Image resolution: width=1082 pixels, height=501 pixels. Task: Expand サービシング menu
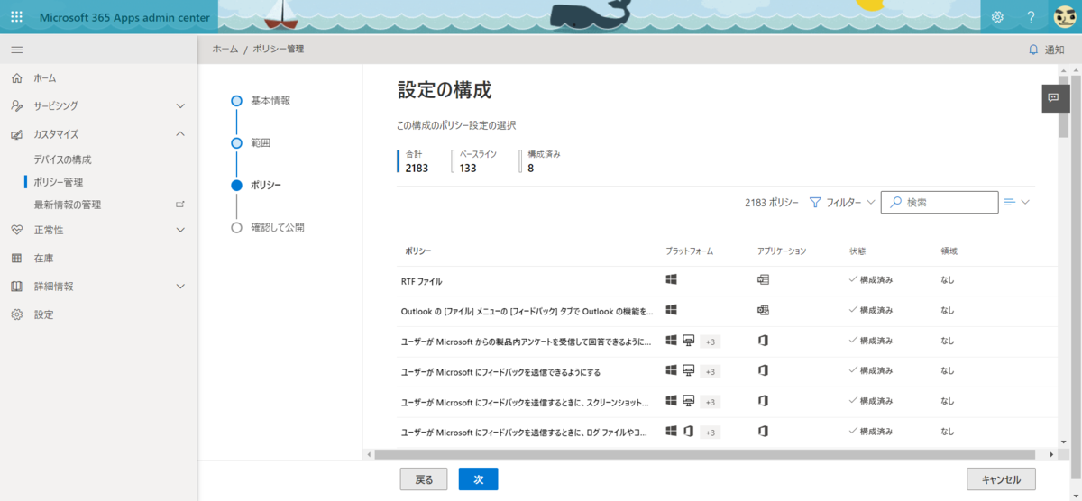pos(99,105)
